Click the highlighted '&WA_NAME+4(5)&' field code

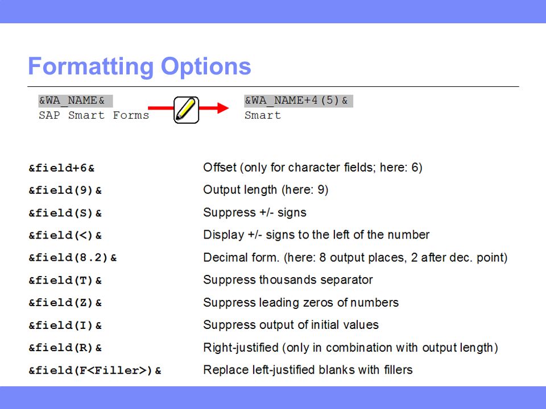(x=299, y=101)
